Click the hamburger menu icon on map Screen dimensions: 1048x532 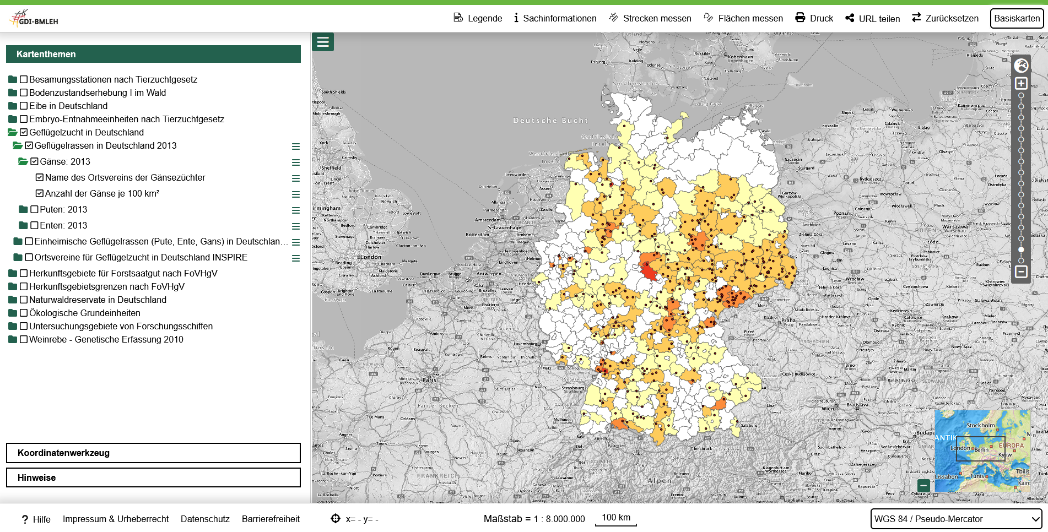click(x=323, y=42)
